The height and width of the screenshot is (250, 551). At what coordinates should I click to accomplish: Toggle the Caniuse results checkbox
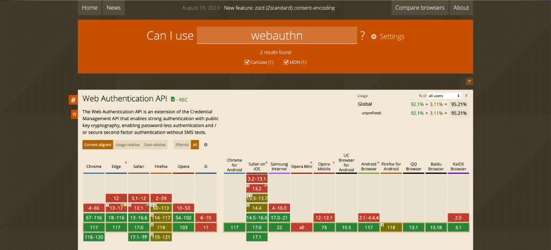tap(246, 62)
